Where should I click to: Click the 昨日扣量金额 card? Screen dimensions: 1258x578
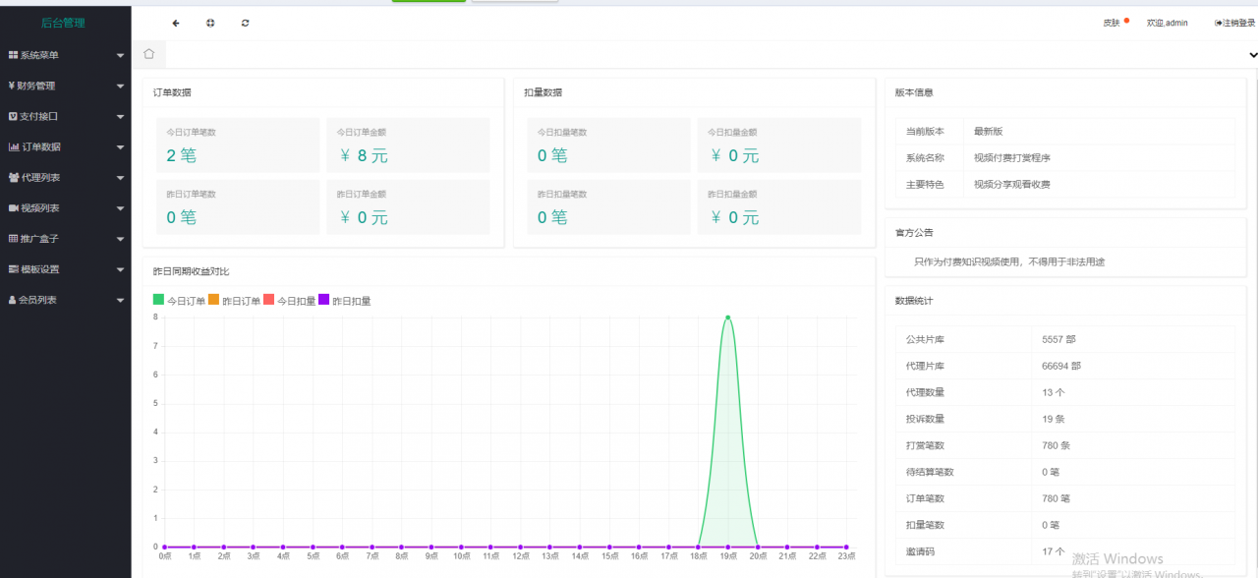point(779,207)
